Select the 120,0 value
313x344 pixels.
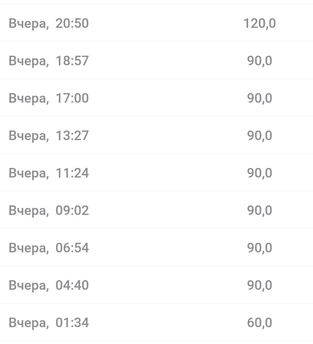(259, 23)
